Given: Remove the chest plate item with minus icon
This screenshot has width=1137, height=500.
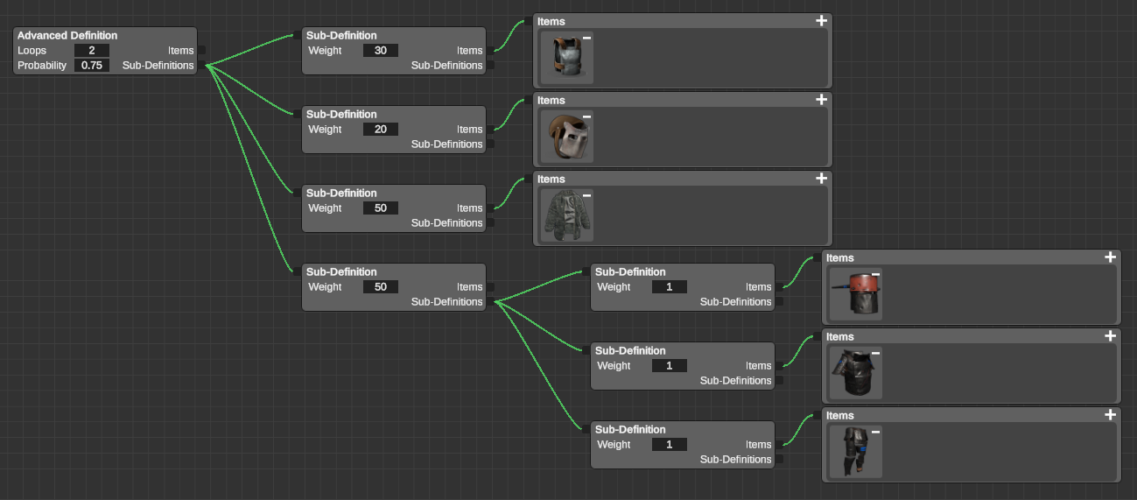Looking at the screenshot, I should [x=586, y=38].
